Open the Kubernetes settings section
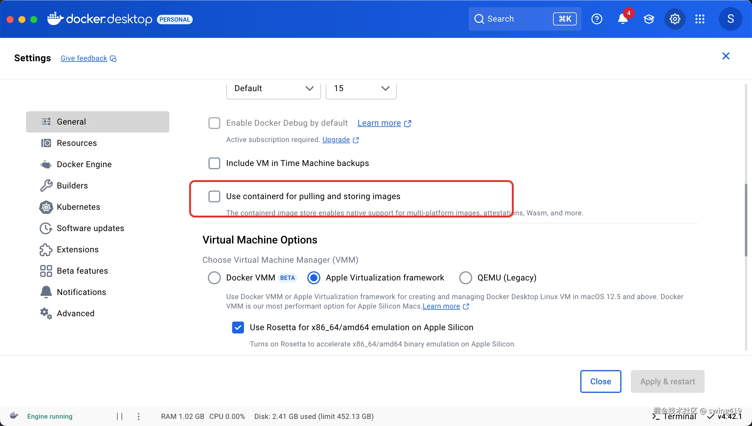 (78, 207)
